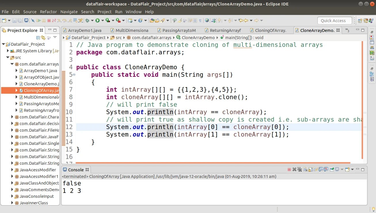The image size is (376, 213).
Task: Remove all terminated launches in Console toolbar
Action: click(x=299, y=169)
